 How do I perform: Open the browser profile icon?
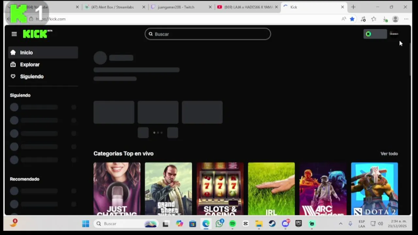coord(395,19)
